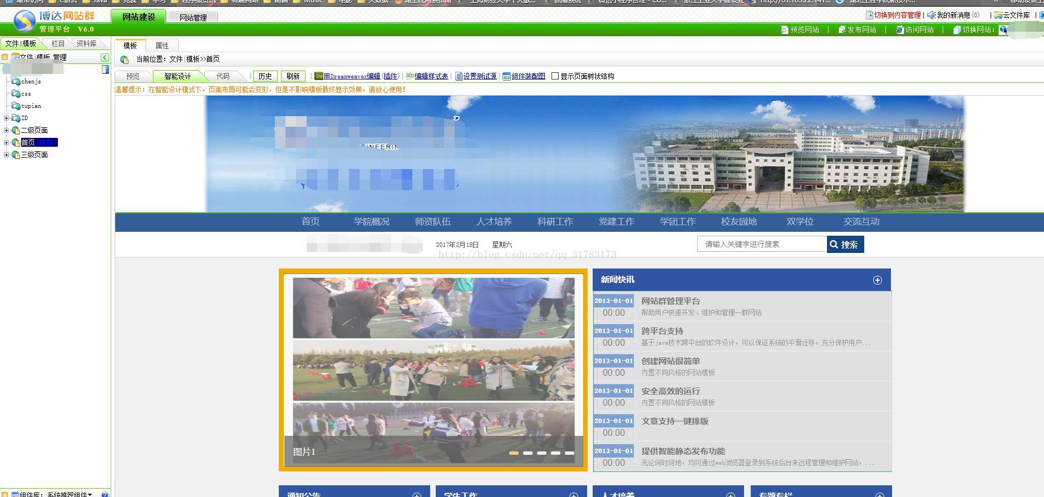This screenshot has height=497, width=1044.
Task: Click the 云文件库 cloud folder icon
Action: (x=998, y=15)
